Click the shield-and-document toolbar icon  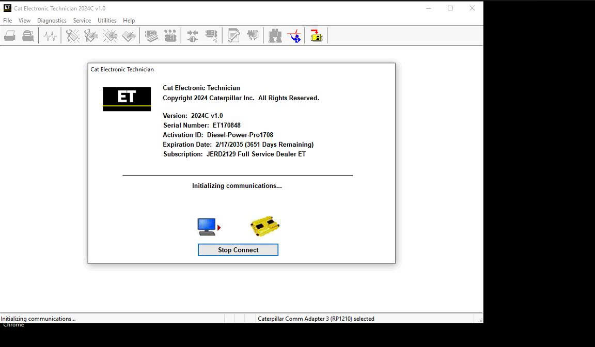tap(253, 36)
